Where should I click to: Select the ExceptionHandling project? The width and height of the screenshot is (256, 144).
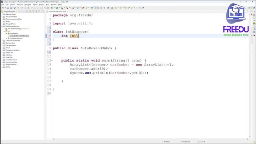[12, 50]
